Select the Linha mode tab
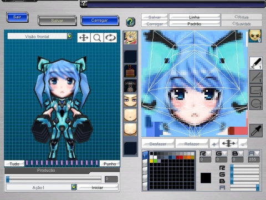The height and width of the screenshot is (200, 266). click(x=195, y=17)
